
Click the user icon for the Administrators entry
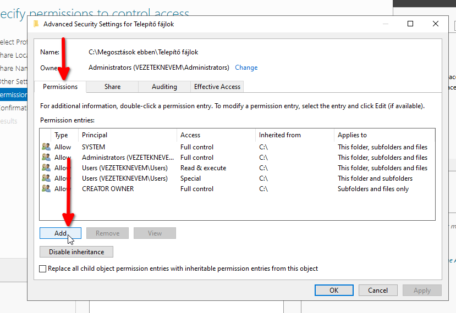pos(46,158)
